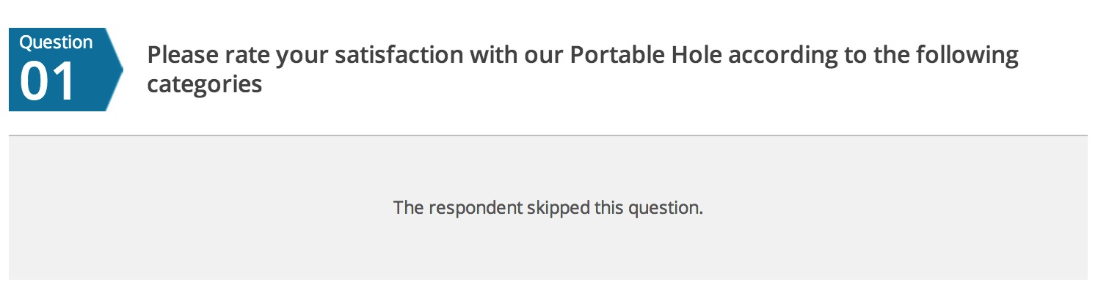Viewport: 1098px width, 290px height.
Task: Click the arrow tip of the blue badge
Action: click(x=116, y=70)
